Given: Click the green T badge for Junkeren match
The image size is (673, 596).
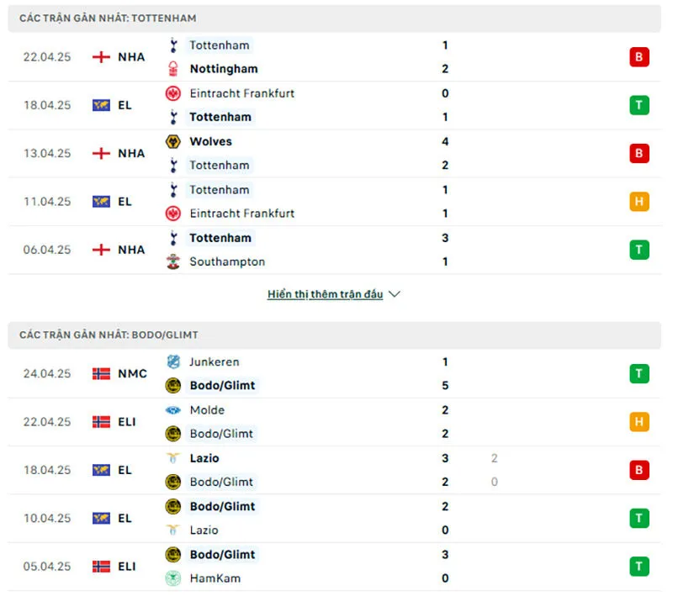Looking at the screenshot, I should (639, 373).
